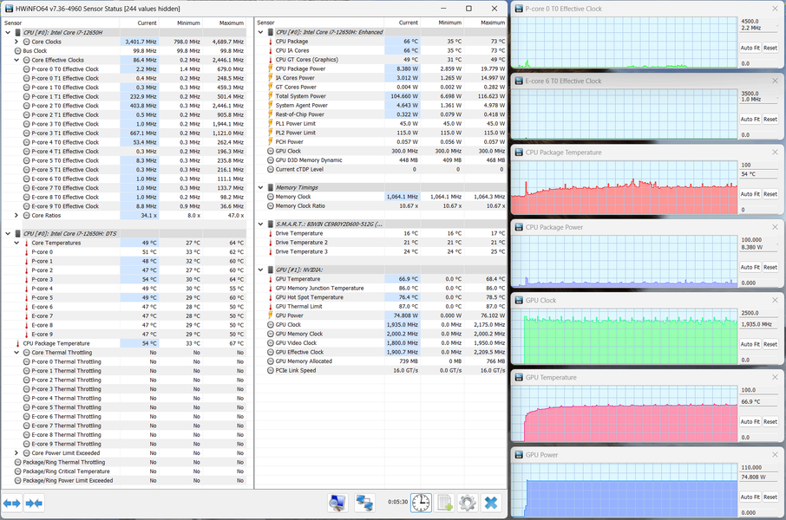
Task: Click the shrink columns inward-arrows icon
Action: [34, 503]
